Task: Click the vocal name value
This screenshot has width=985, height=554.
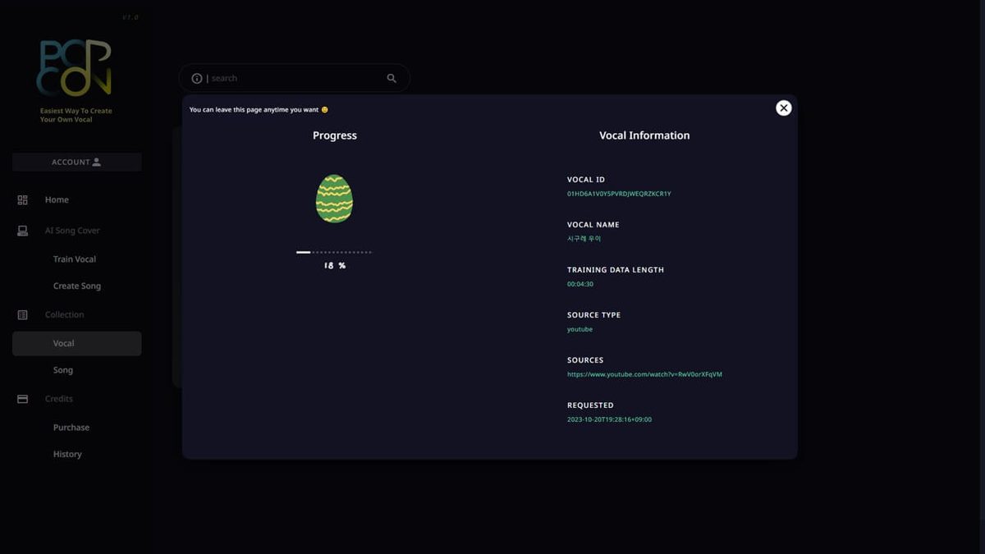Action: [584, 239]
